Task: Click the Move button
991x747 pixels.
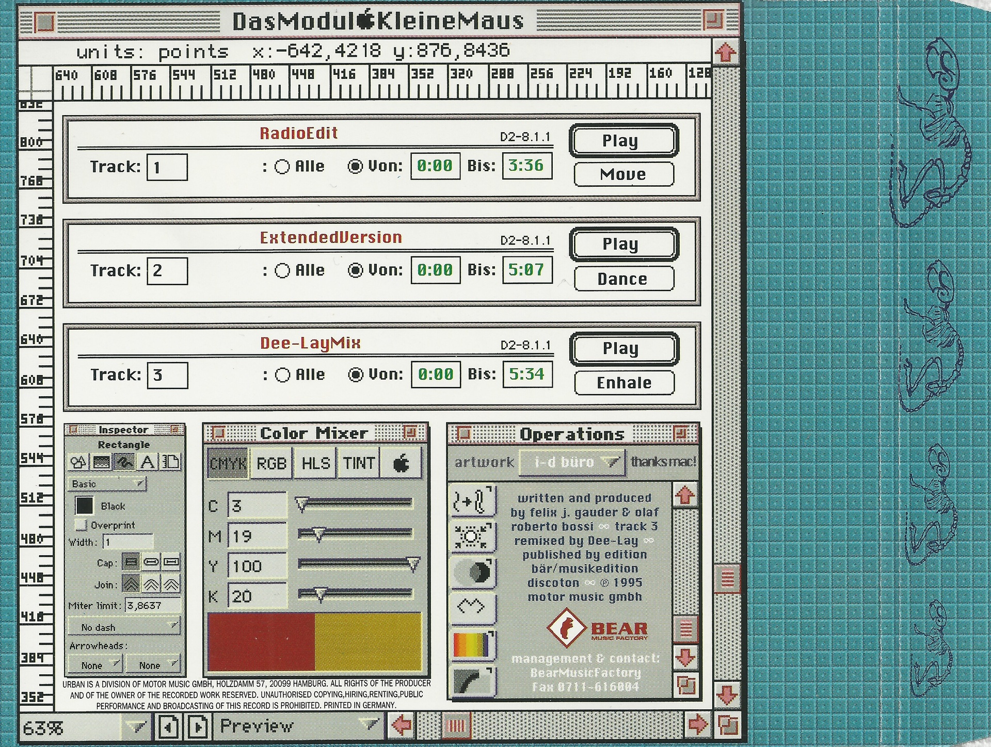Action: click(624, 174)
